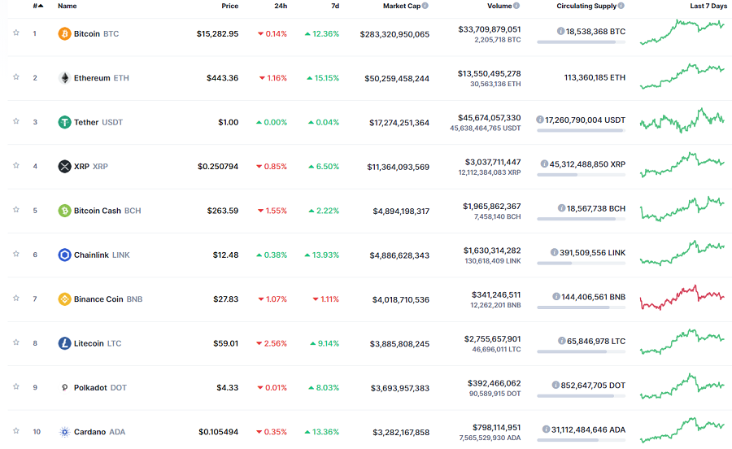Sort by Volume column header

[499, 6]
